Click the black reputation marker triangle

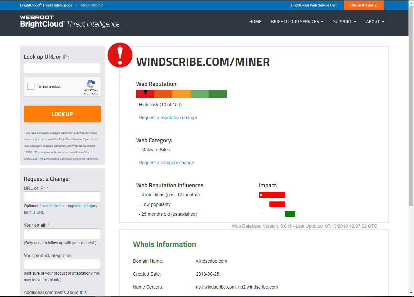pyautogui.click(x=146, y=92)
